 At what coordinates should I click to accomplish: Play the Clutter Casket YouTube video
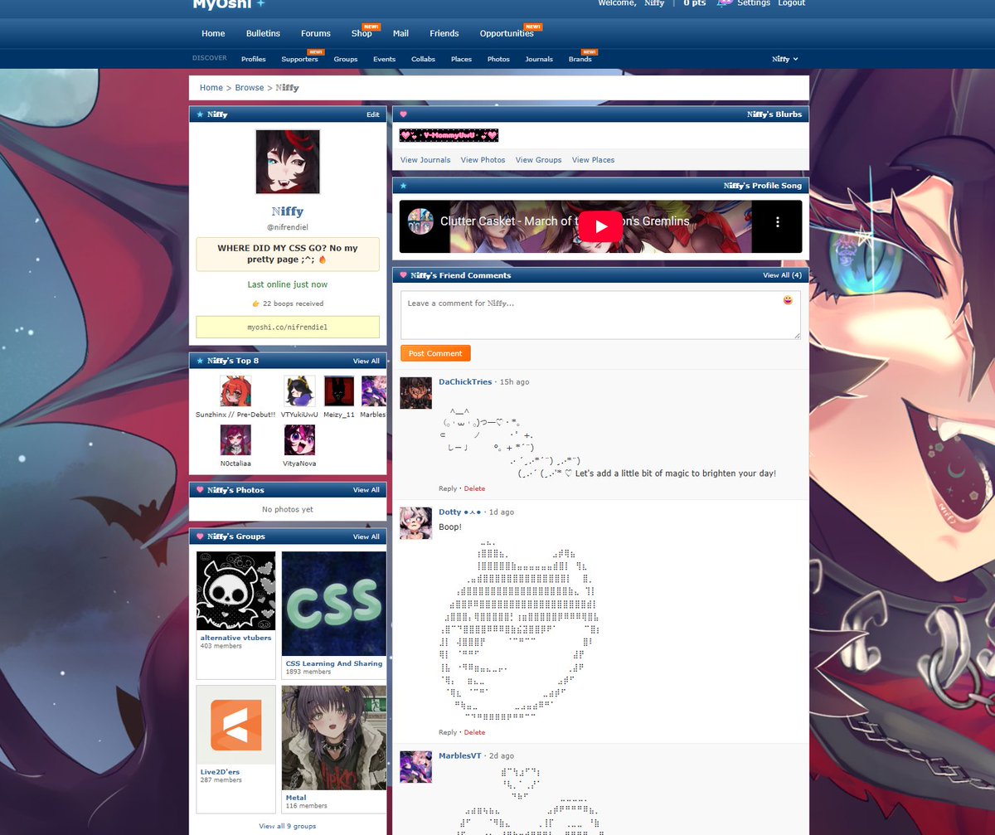600,226
